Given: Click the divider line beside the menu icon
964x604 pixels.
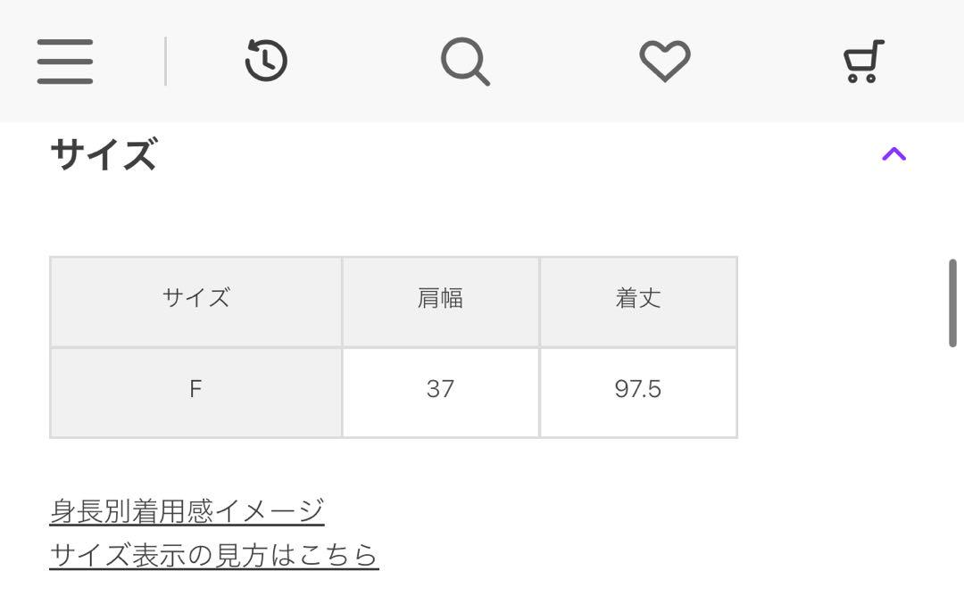Looking at the screenshot, I should (165, 62).
